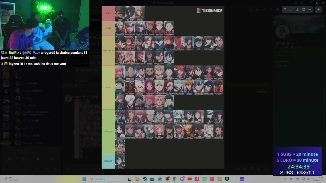Click the Akame portrait
The width and height of the screenshot is (326, 183).
pos(150,58)
